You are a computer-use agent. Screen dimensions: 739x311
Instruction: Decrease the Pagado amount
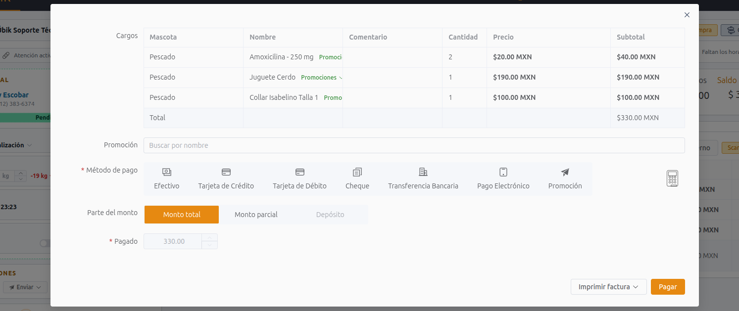pos(210,245)
